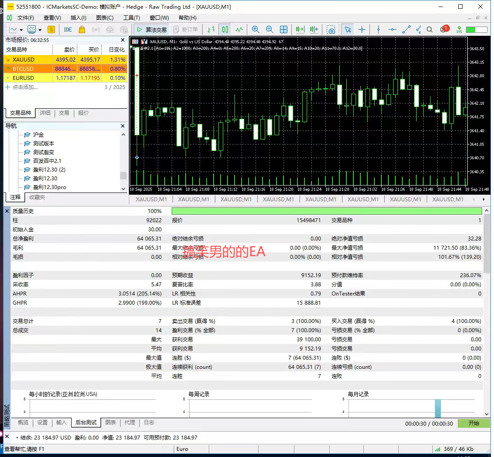Click the candlestick chart type icon
This screenshot has height=457, width=494.
point(225,30)
